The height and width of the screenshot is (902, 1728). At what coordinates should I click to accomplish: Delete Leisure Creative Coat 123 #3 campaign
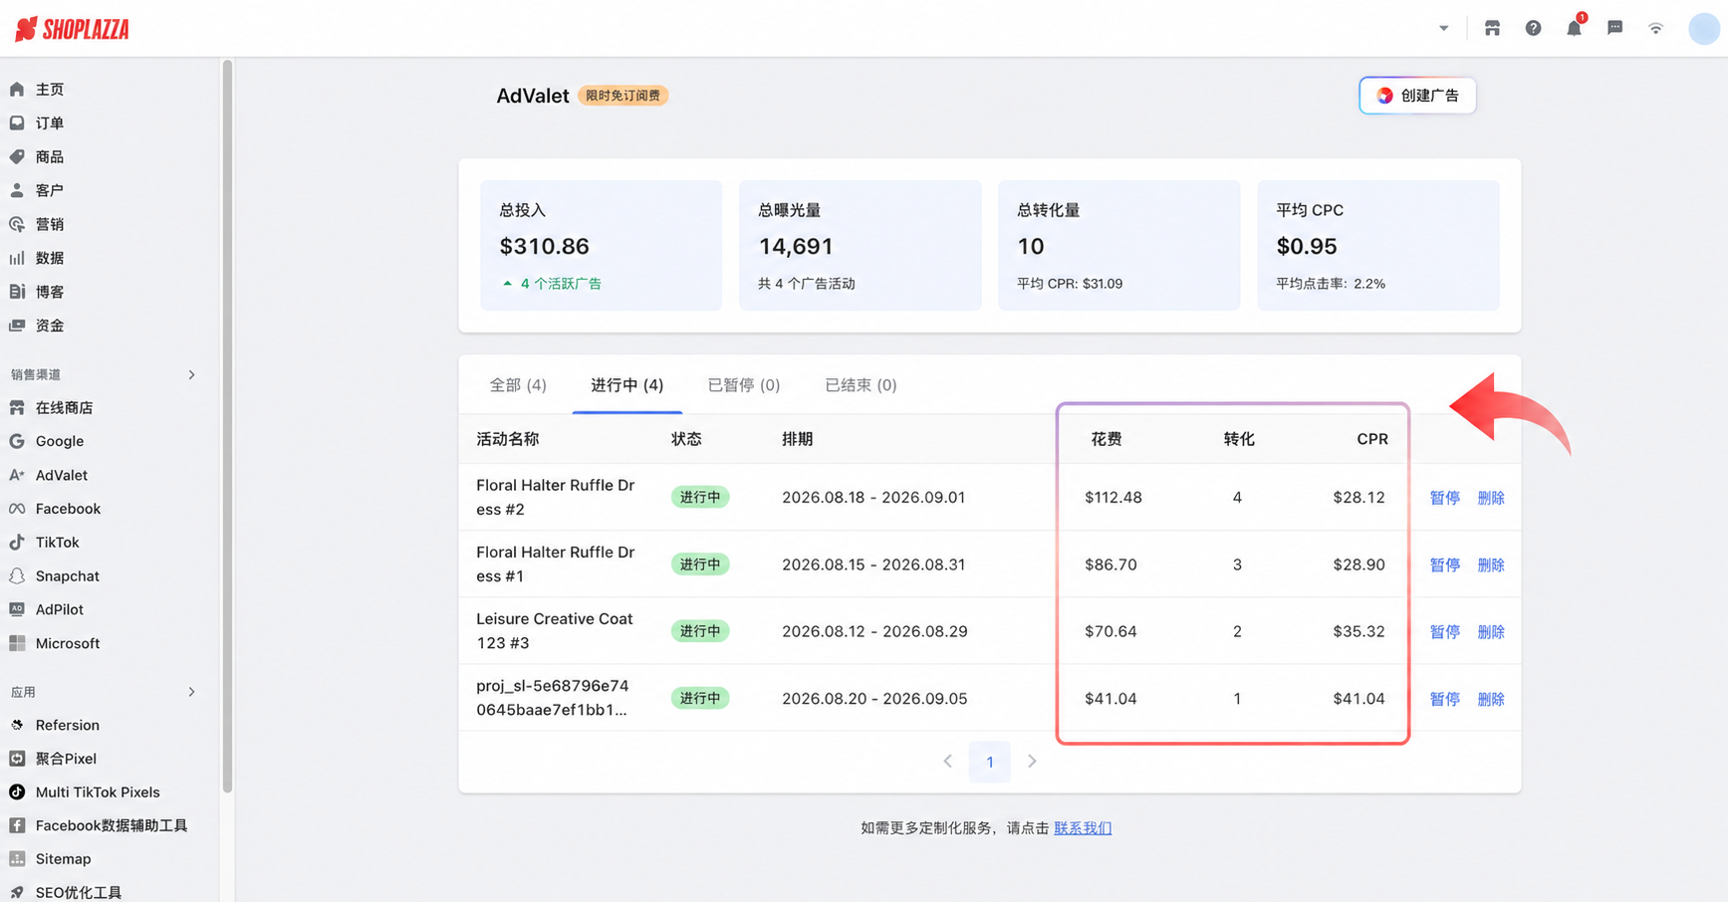coord(1491,631)
